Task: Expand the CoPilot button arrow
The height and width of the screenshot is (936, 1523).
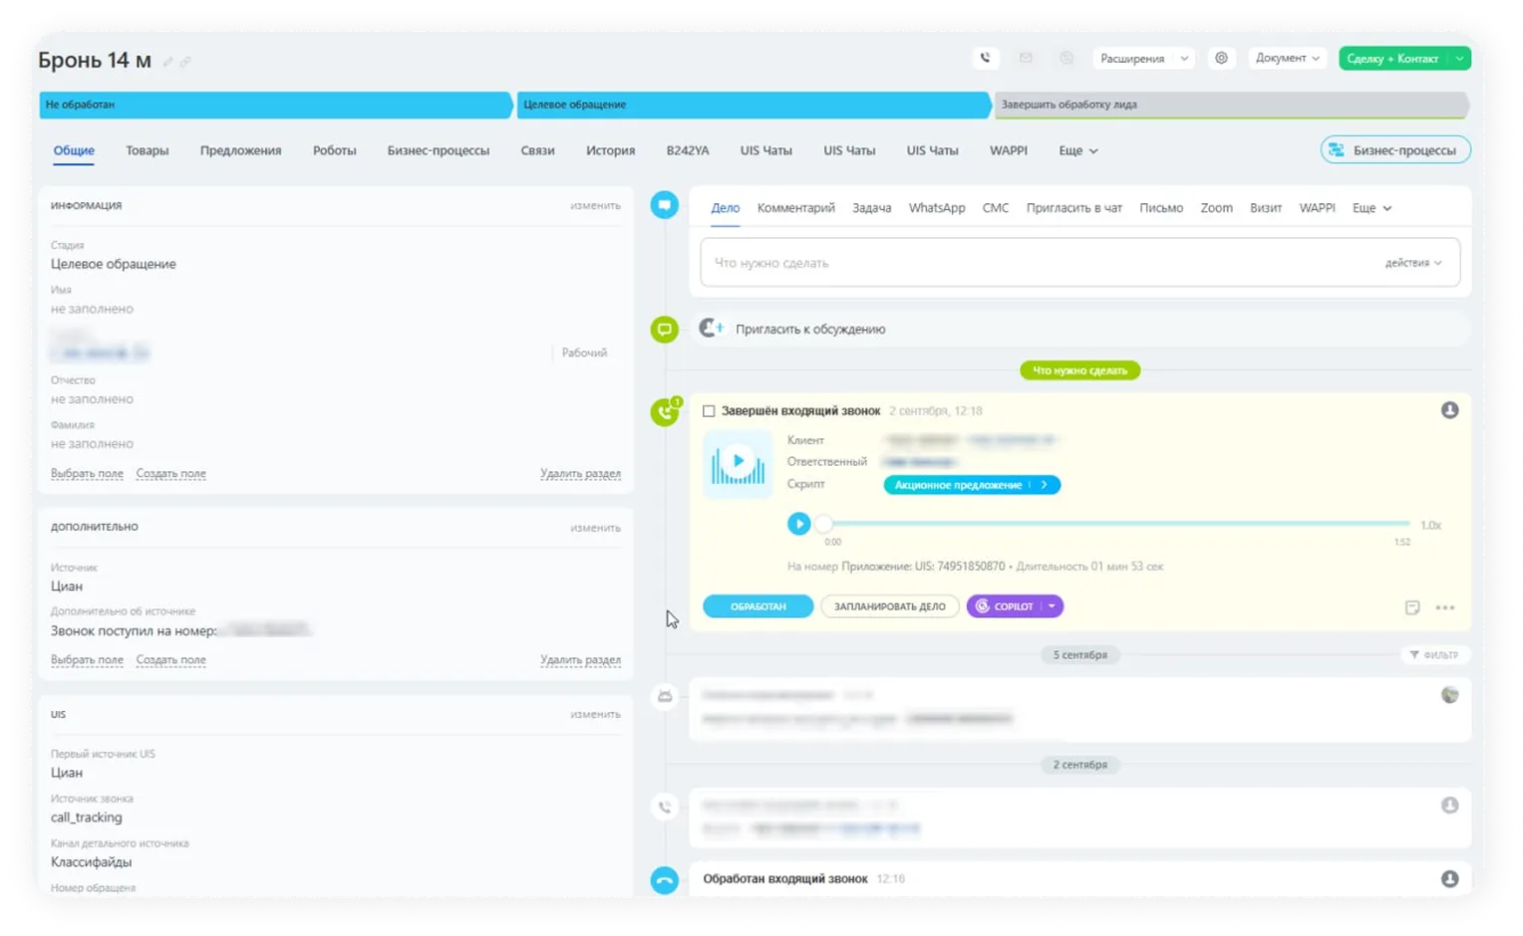Action: point(1052,606)
